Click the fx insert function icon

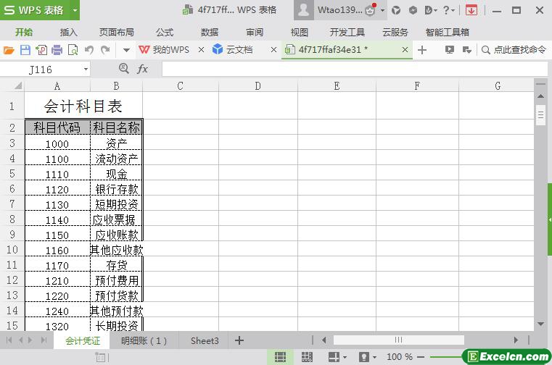(142, 69)
